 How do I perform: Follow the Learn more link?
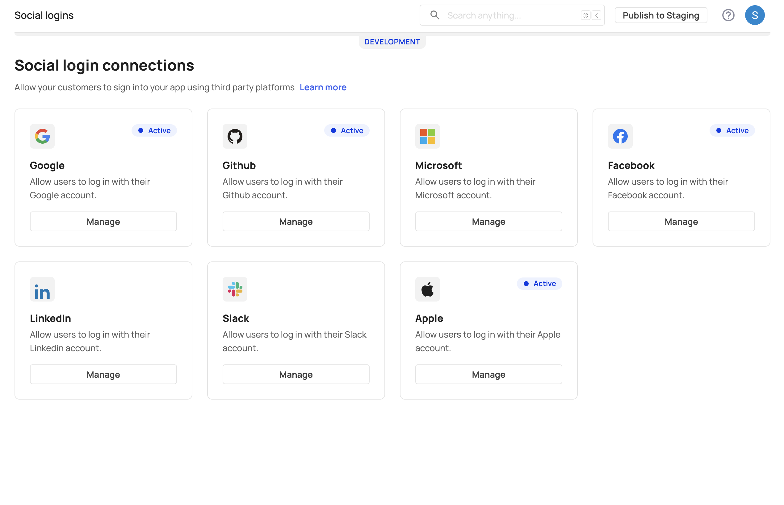pos(323,87)
